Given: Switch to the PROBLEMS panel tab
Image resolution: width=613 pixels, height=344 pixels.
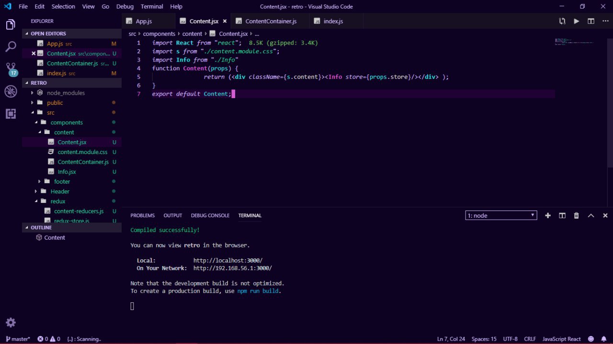Looking at the screenshot, I should (x=142, y=216).
